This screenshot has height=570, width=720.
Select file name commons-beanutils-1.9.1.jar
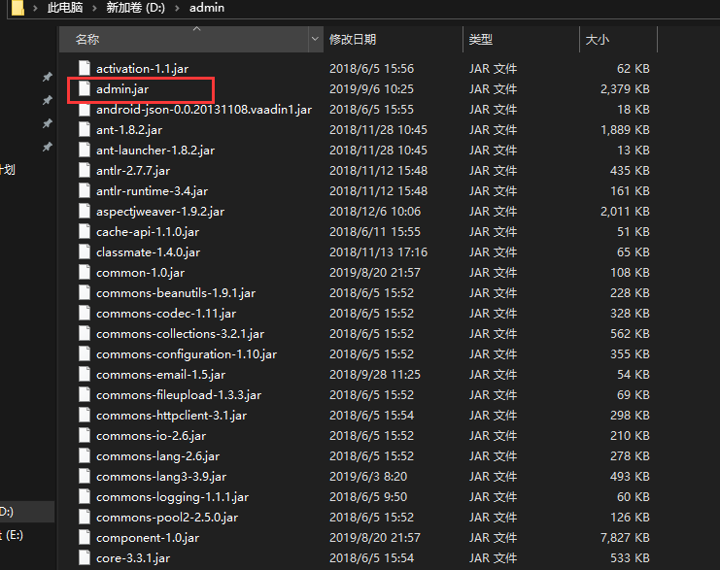tap(176, 293)
